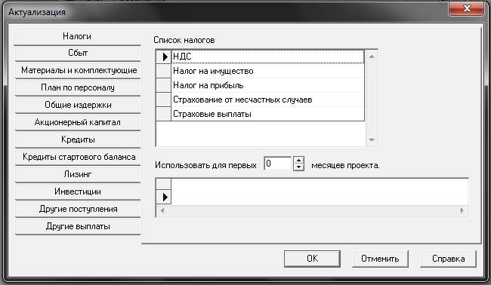Open Другие выплаты tab

78,226
